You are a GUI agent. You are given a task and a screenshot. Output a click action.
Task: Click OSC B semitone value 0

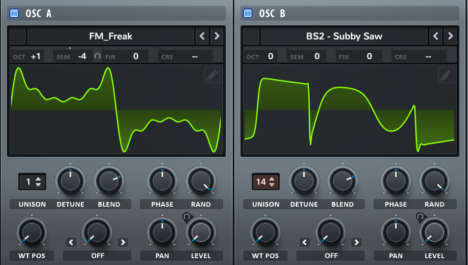317,56
